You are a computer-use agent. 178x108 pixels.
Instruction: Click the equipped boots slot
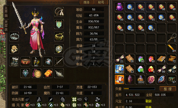coord(14,62)
